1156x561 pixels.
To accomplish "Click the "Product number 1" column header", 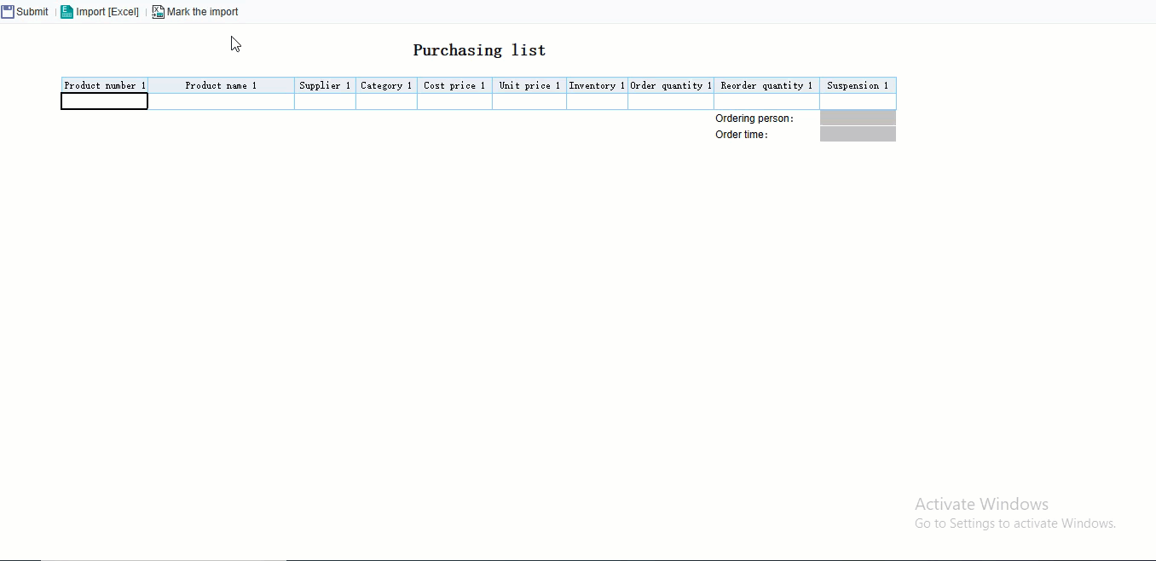I will (x=105, y=85).
